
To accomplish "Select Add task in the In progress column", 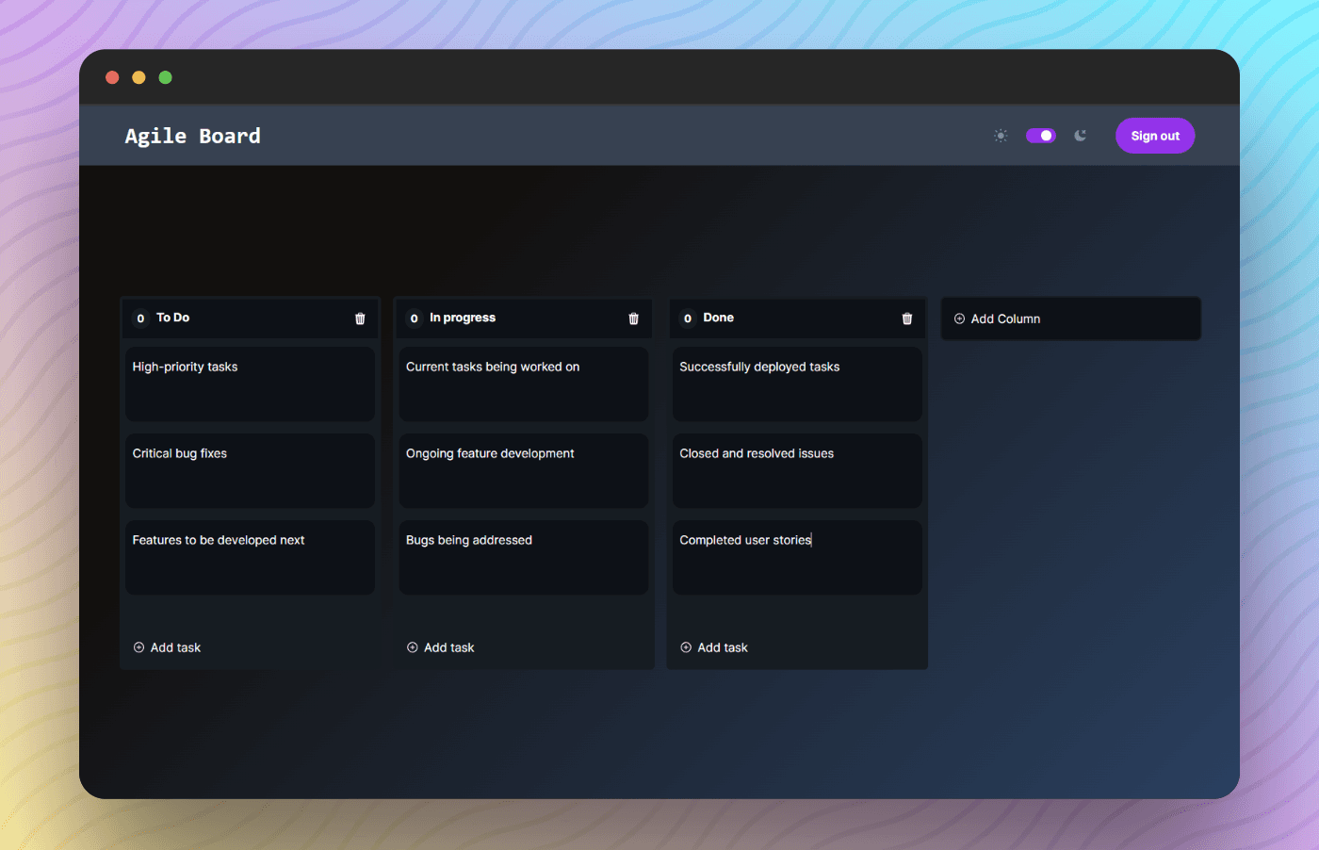I will point(448,647).
